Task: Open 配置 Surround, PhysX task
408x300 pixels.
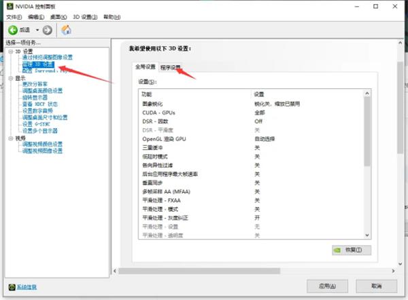Action: 45,71
